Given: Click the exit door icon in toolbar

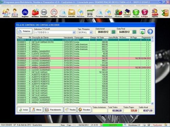Looking at the screenshot, I should coord(165,13).
